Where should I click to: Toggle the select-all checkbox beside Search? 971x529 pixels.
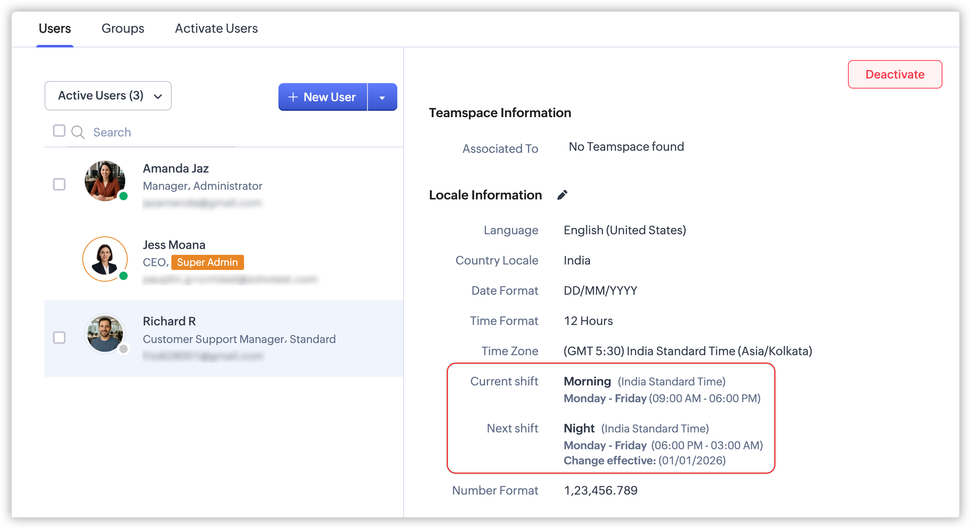(x=59, y=131)
